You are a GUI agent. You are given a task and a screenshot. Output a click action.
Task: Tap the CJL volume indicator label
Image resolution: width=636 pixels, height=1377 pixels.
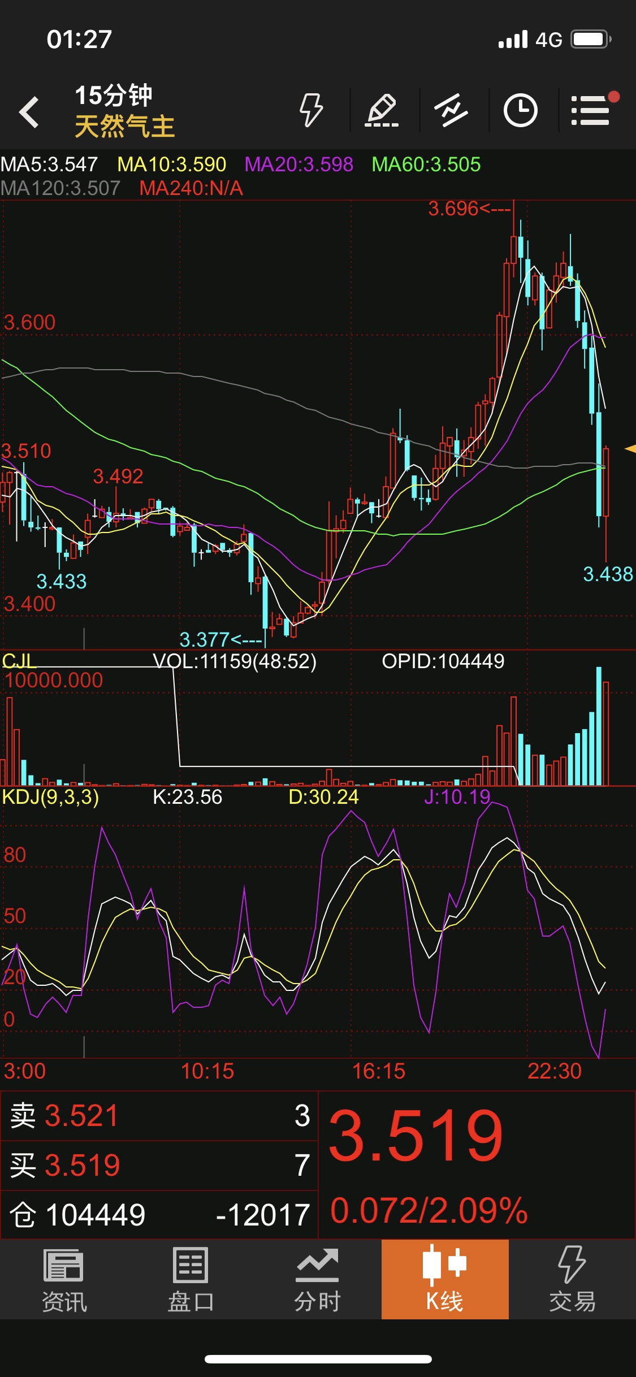point(18,661)
